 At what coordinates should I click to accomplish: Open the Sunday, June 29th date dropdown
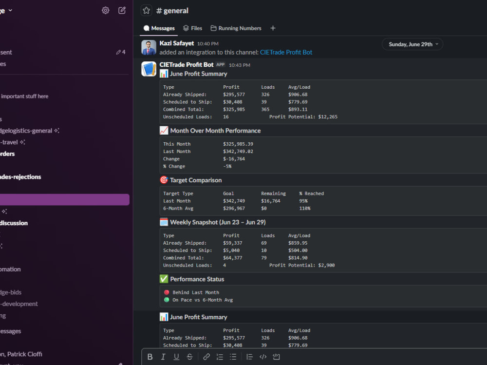(x=412, y=44)
